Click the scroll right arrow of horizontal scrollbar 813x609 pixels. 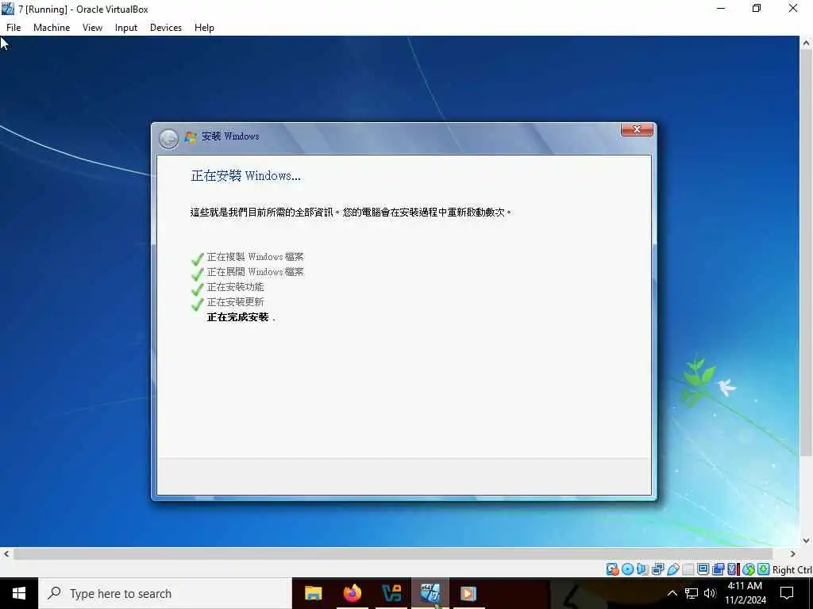(792, 553)
